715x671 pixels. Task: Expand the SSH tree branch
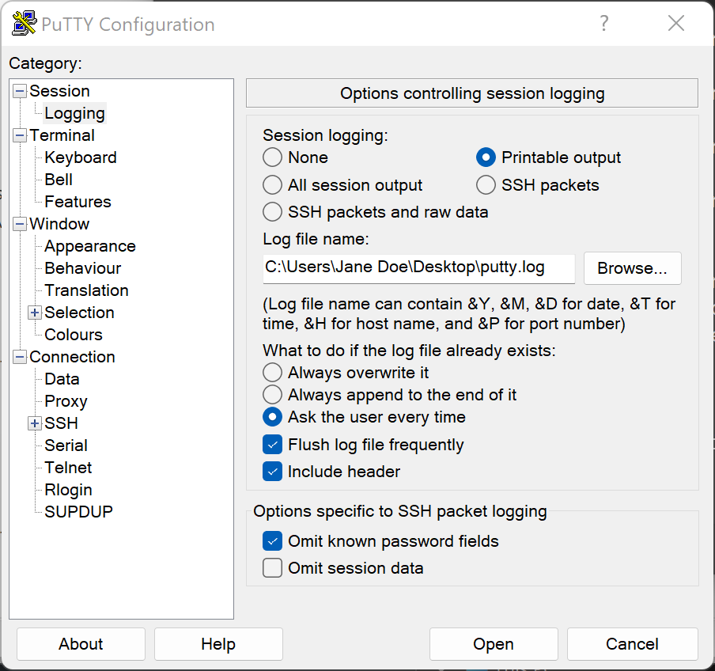[34, 423]
